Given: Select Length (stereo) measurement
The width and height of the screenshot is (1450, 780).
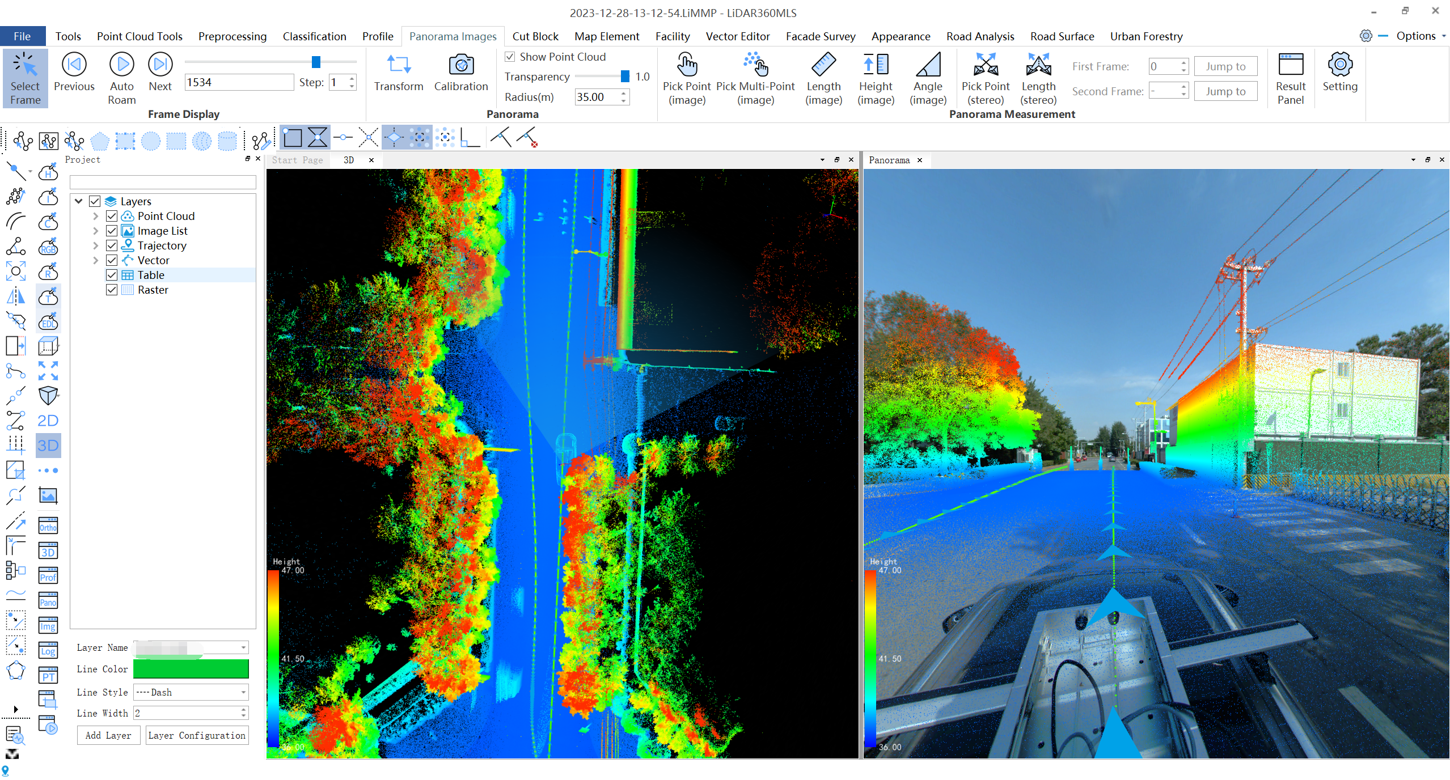Looking at the screenshot, I should [x=1038, y=78].
